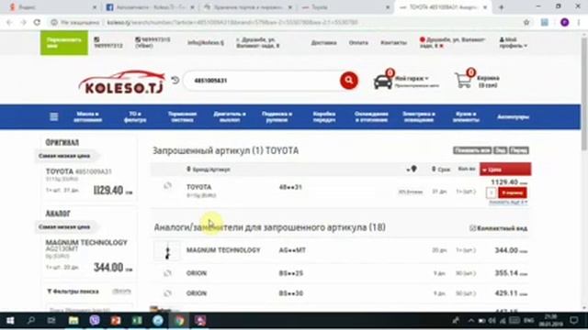Switch to the Facebook browser tab
This screenshot has width=588, height=330.
coord(150,7)
